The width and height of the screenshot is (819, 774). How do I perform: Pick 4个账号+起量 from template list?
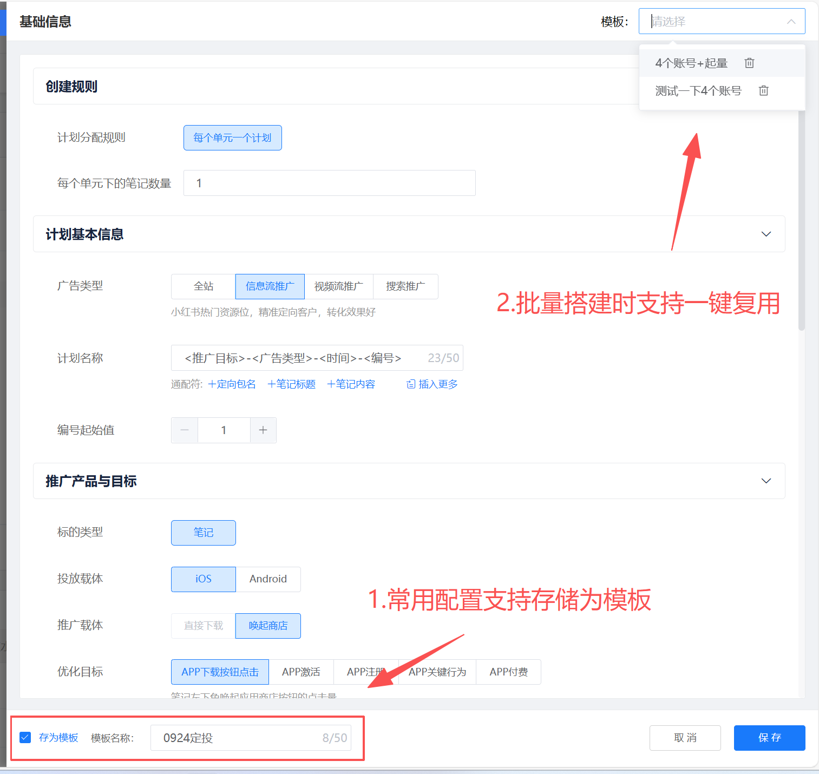tap(691, 63)
